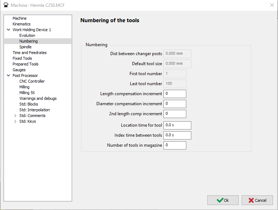Confirm settings with the Ok button
This screenshot has height=210, width=278.
[223, 200]
